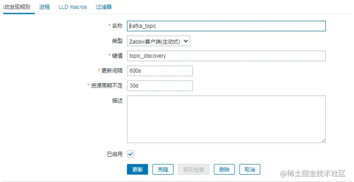The image size is (354, 182).
Task: Cancel editing with the 取消 button
Action: tap(250, 170)
